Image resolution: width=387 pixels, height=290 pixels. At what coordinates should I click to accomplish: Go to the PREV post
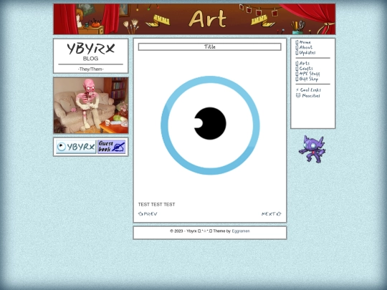tap(148, 214)
